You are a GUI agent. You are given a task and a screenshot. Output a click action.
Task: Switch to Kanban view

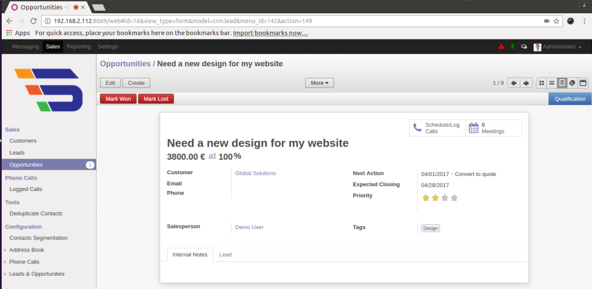pyautogui.click(x=542, y=83)
